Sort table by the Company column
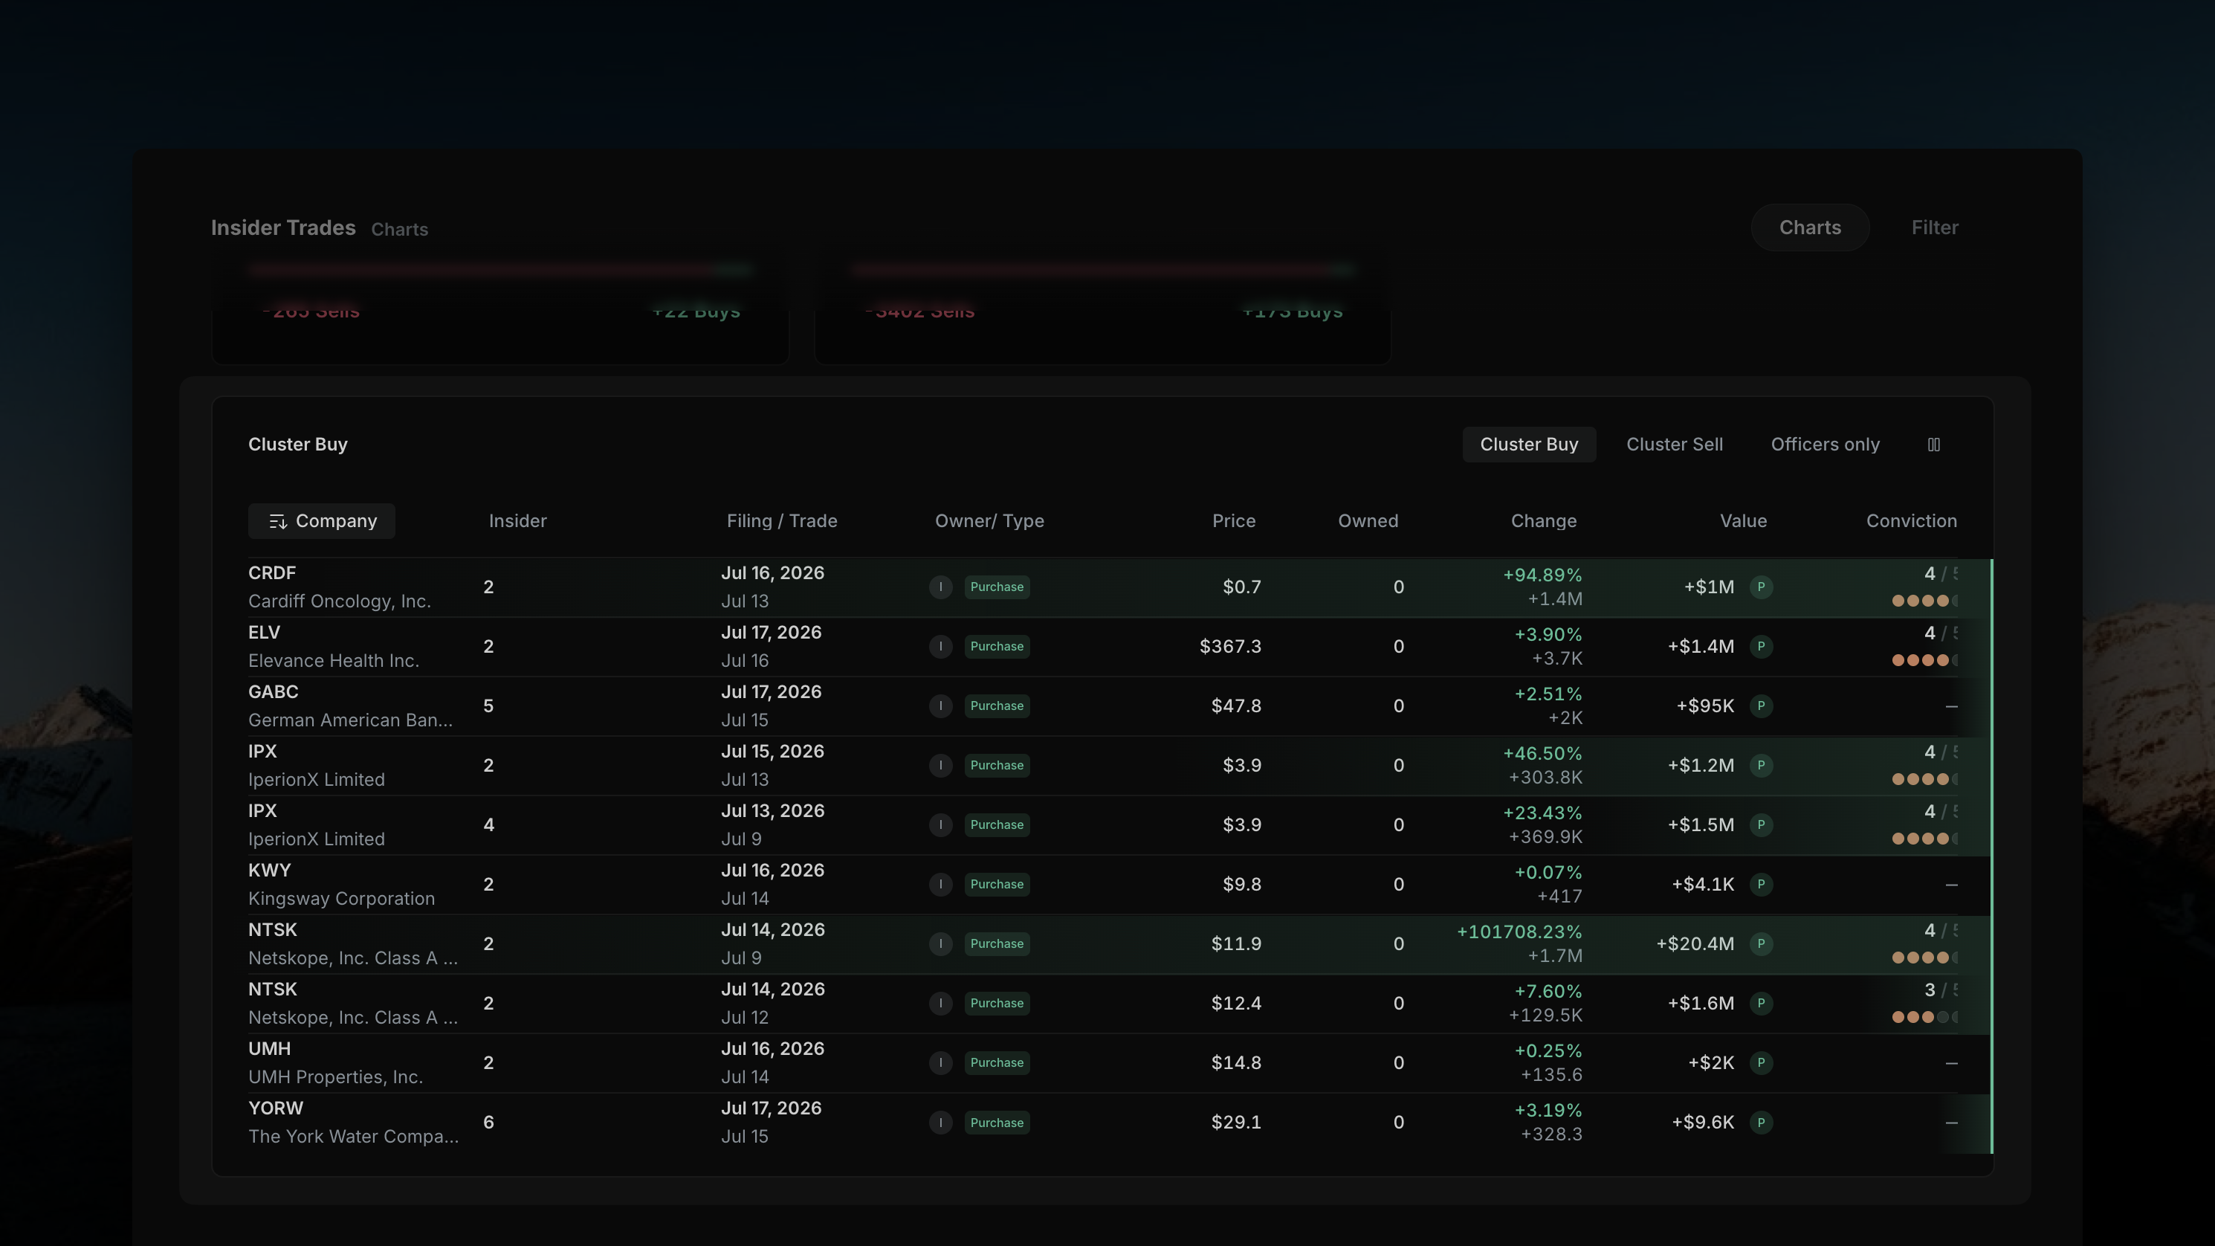 point(322,521)
